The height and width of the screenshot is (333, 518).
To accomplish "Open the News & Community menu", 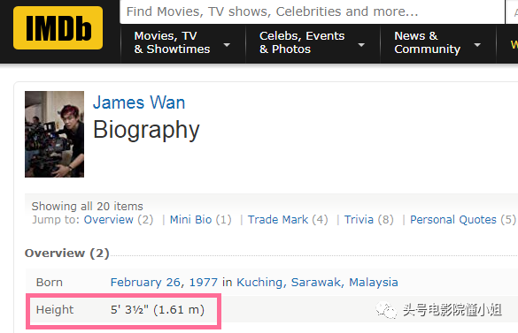I will tap(427, 42).
